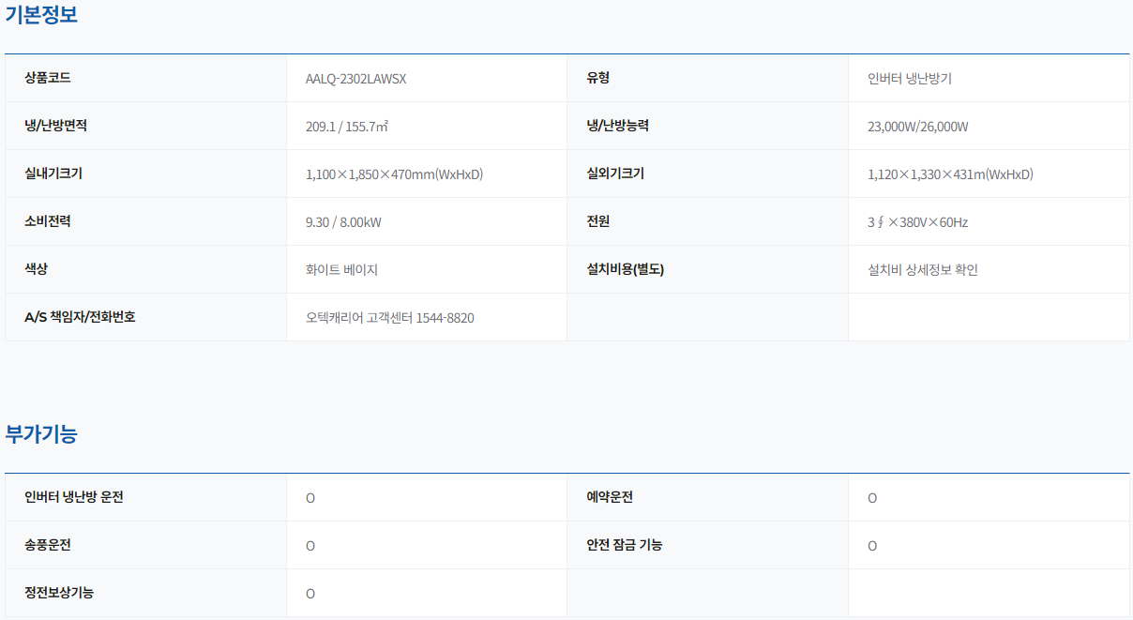
Task: Click the 기본정보 section heading
Action: [x=41, y=15]
